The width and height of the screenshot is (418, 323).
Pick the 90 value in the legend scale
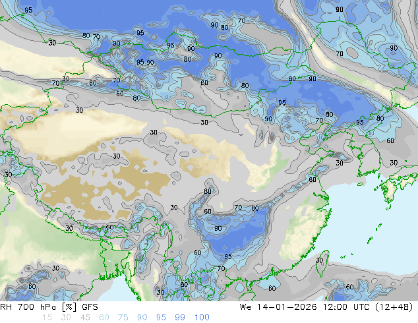pyautogui.click(x=142, y=318)
